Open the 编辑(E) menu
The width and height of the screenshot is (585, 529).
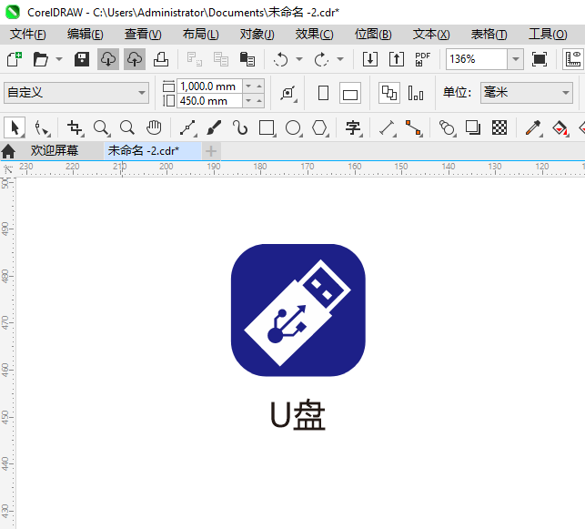pyautogui.click(x=85, y=35)
